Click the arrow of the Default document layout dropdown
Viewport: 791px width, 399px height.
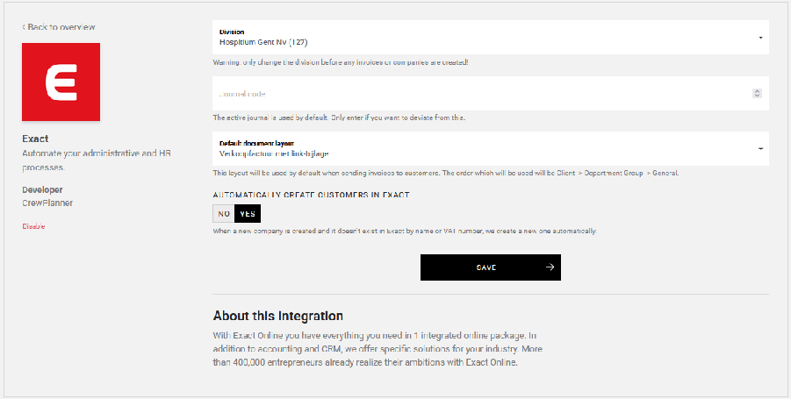point(759,148)
